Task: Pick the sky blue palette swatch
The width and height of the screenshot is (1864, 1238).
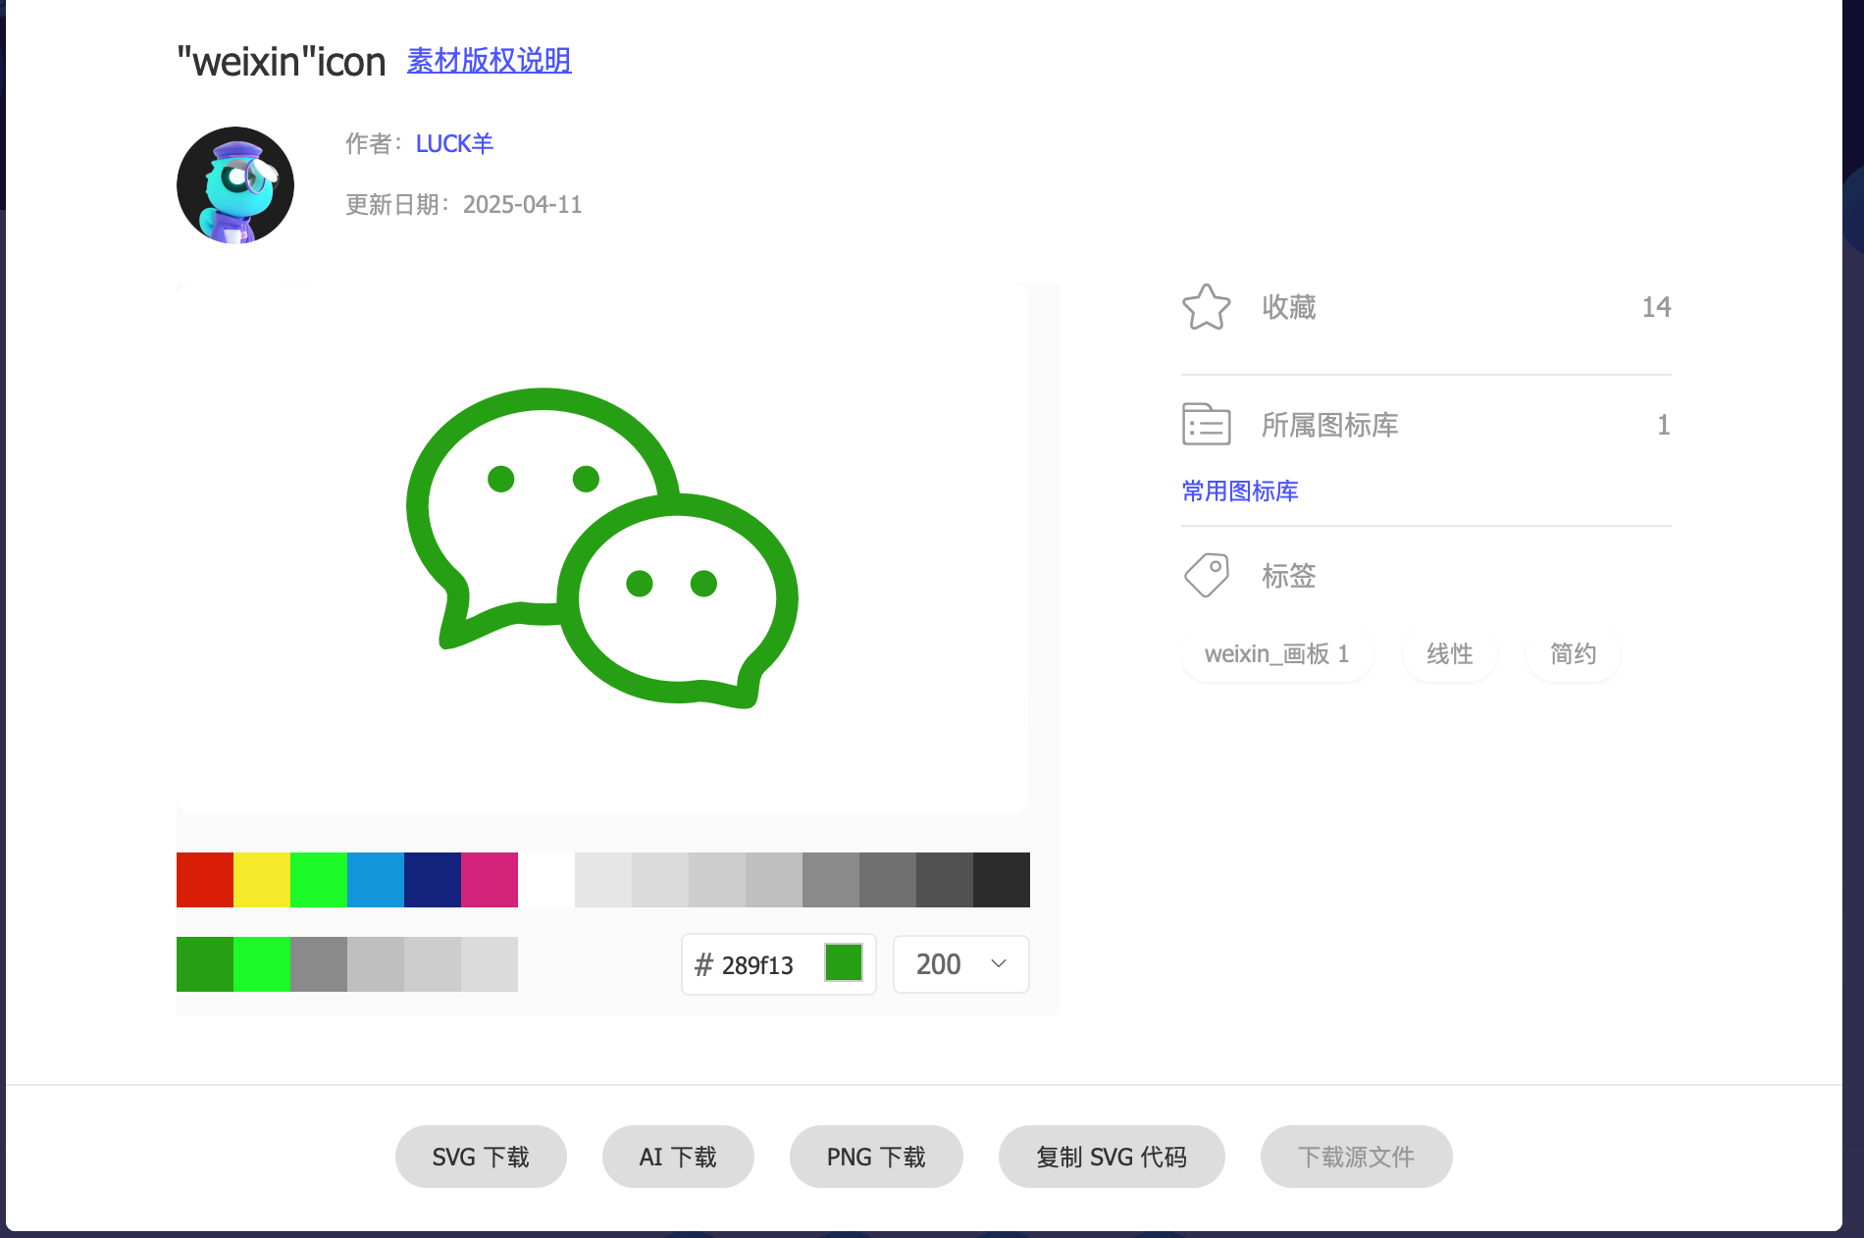Action: click(376, 880)
